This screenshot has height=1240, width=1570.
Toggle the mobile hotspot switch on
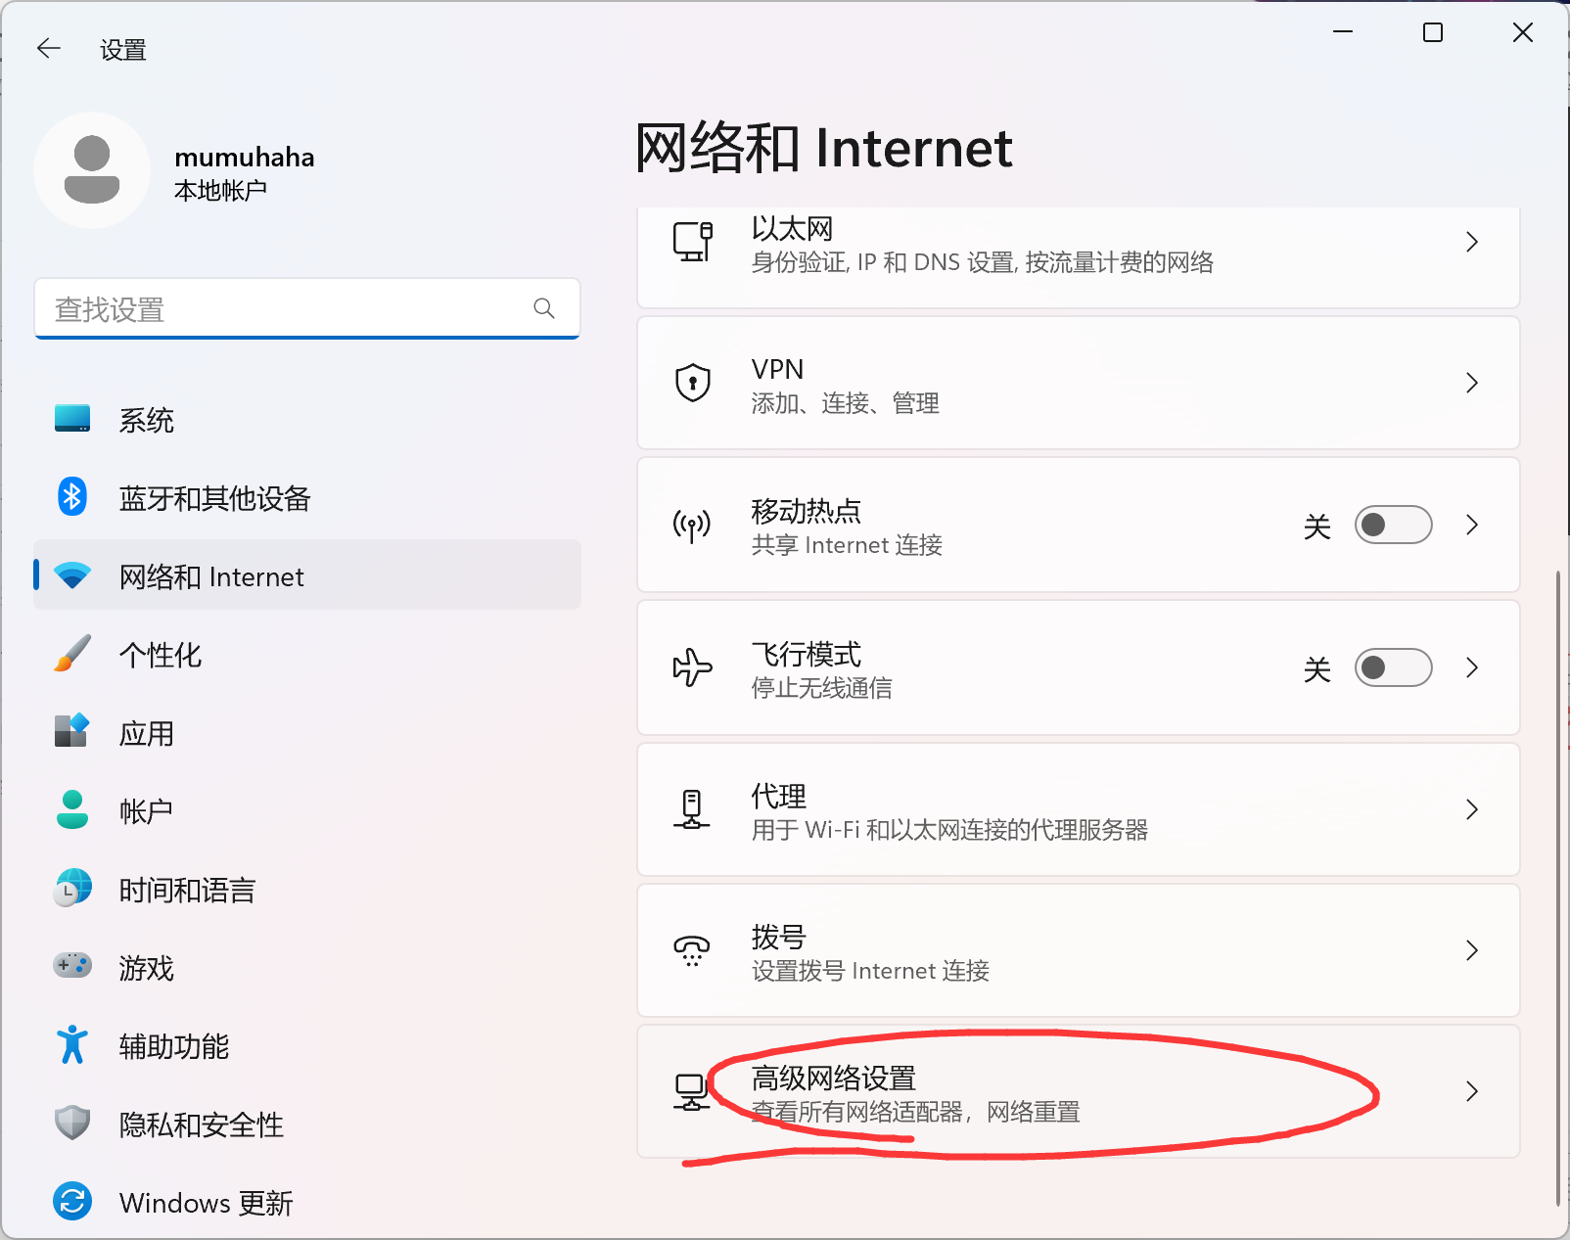tap(1393, 526)
